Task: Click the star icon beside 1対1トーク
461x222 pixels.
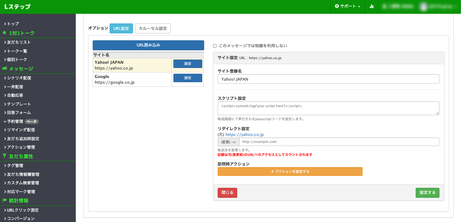Action: 5,33
